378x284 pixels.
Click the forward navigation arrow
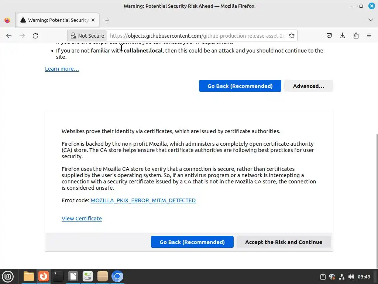coord(22,36)
